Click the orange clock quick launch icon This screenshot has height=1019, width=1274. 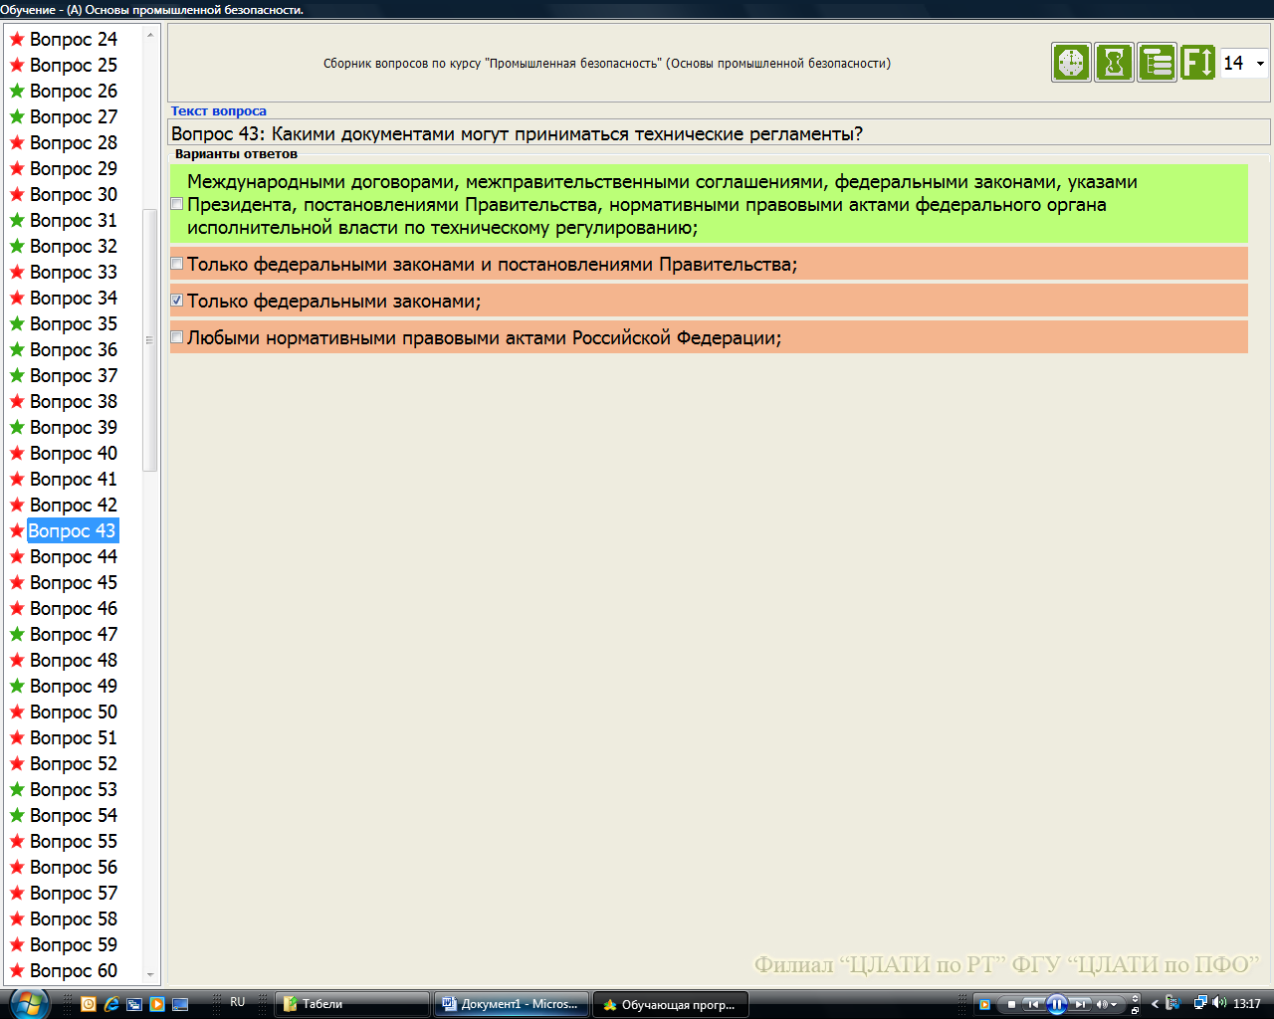(89, 1004)
